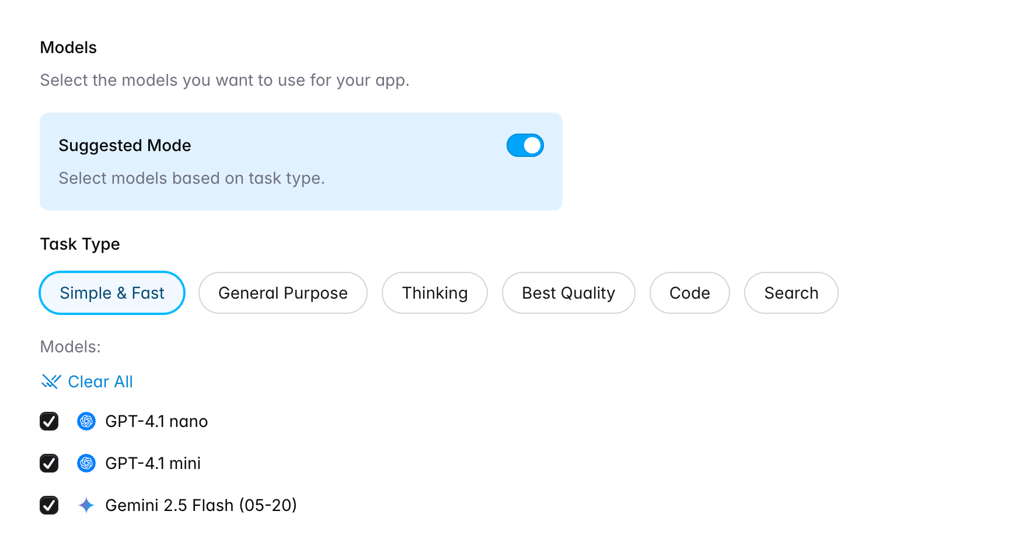Disable the Suggested Mode switch
This screenshot has height=553, width=1026.
pyautogui.click(x=525, y=145)
